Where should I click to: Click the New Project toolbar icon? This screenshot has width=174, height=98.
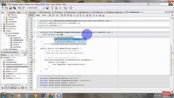pos(7,8)
